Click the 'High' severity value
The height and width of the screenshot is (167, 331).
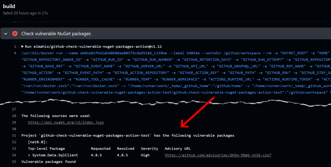(x=145, y=155)
